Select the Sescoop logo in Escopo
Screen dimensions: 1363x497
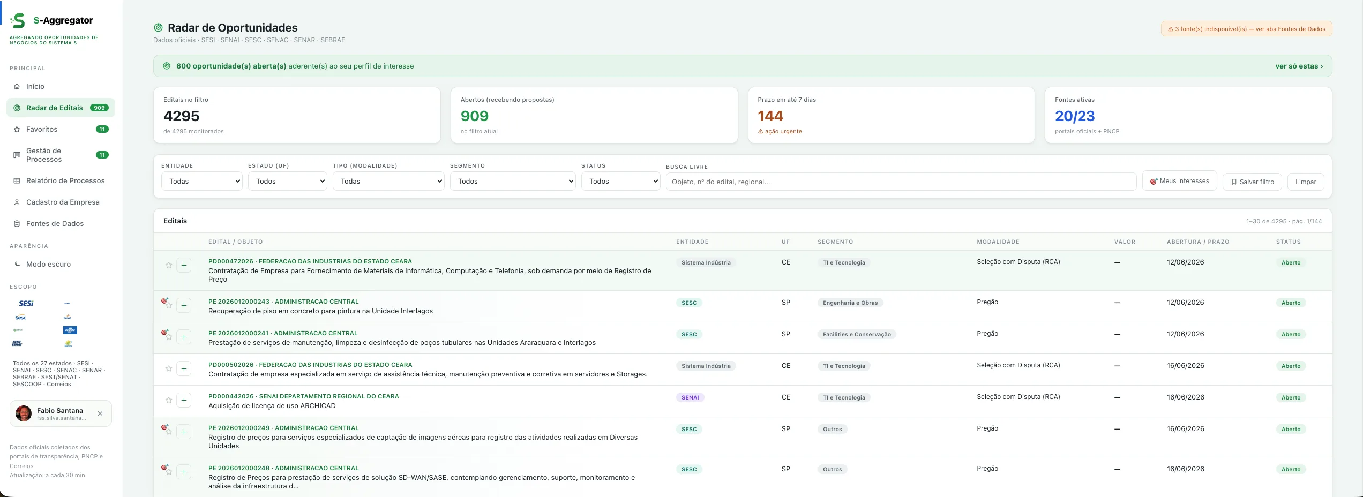tap(68, 343)
